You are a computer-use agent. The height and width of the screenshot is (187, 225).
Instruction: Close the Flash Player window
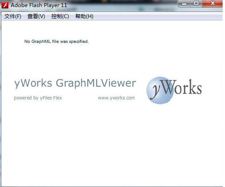click(x=213, y=4)
